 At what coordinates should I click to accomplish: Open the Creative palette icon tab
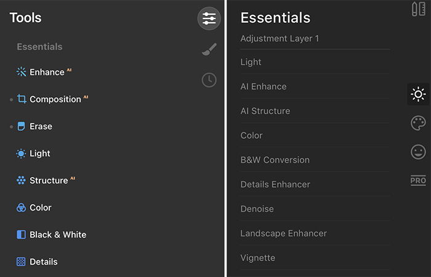418,123
